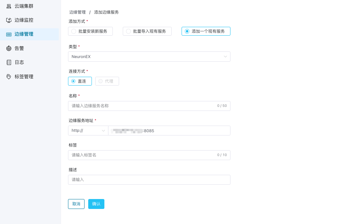The image size is (358, 224).
Task: Open 告警 menu item
Action: (x=19, y=48)
